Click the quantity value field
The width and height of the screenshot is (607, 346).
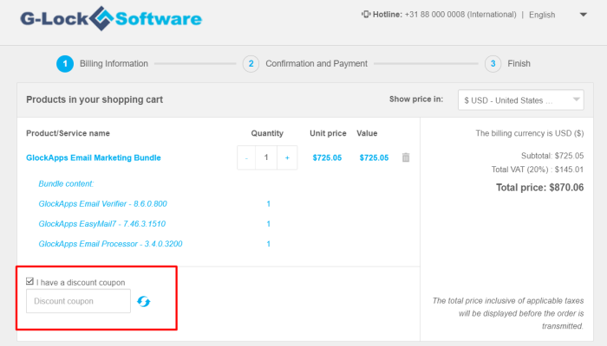click(x=266, y=157)
